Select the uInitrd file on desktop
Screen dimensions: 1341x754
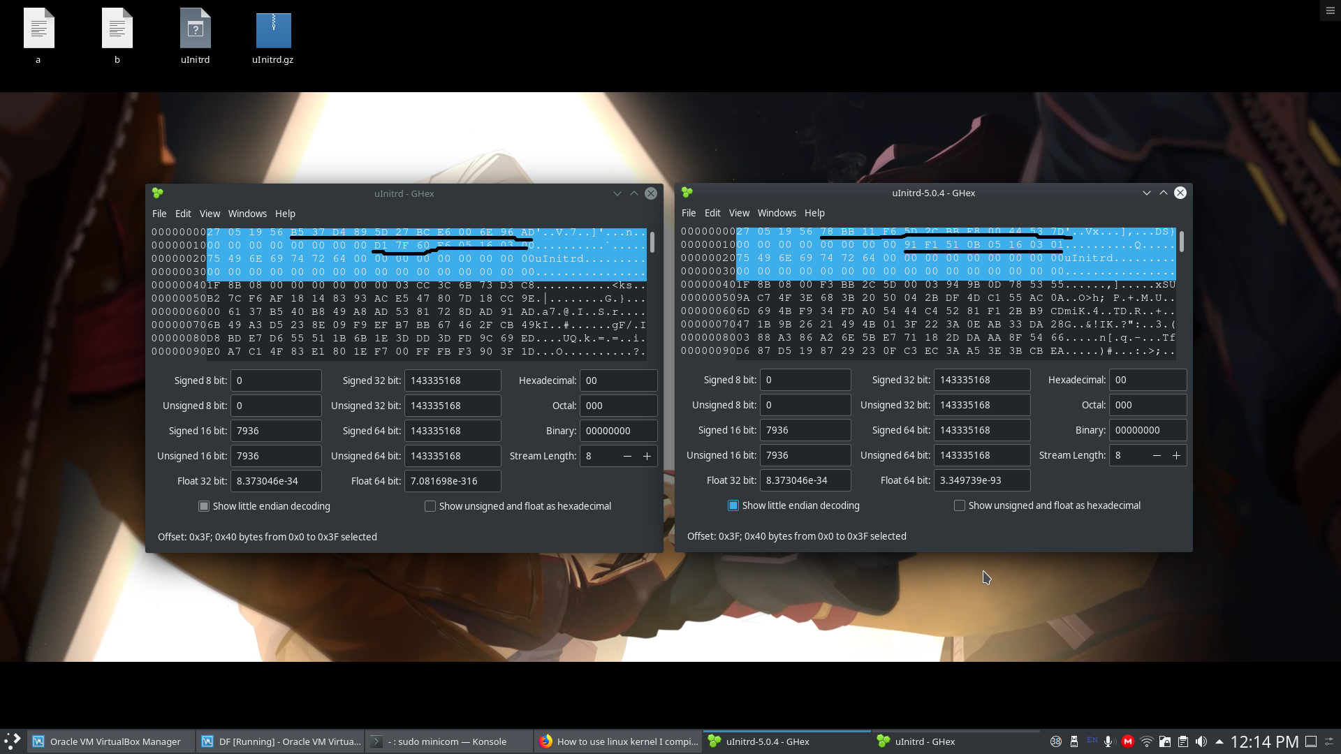196,36
